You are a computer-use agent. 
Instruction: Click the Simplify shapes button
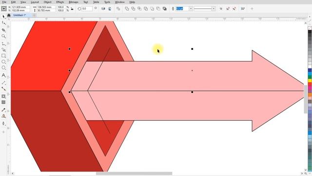[x=146, y=9]
